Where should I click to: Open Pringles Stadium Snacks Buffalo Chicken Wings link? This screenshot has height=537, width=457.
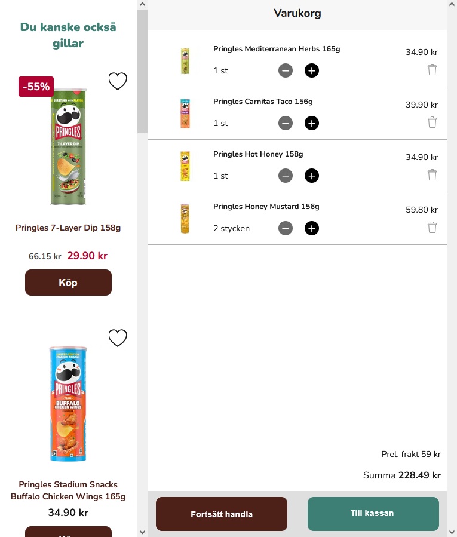(x=68, y=490)
